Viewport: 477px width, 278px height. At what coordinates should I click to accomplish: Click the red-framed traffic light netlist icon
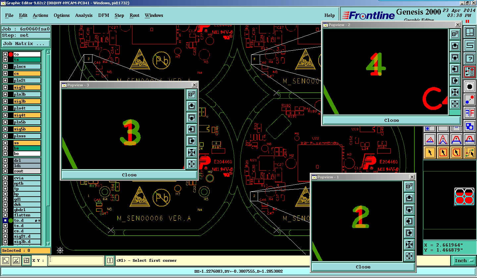tap(469, 72)
